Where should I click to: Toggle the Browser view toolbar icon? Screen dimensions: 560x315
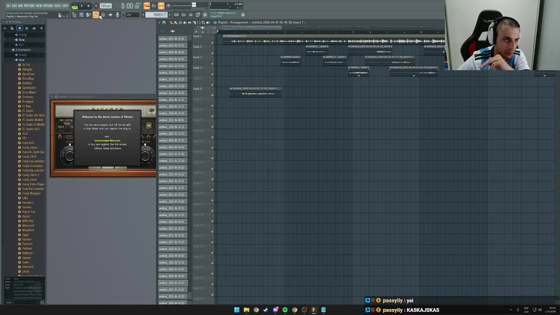pos(74,15)
